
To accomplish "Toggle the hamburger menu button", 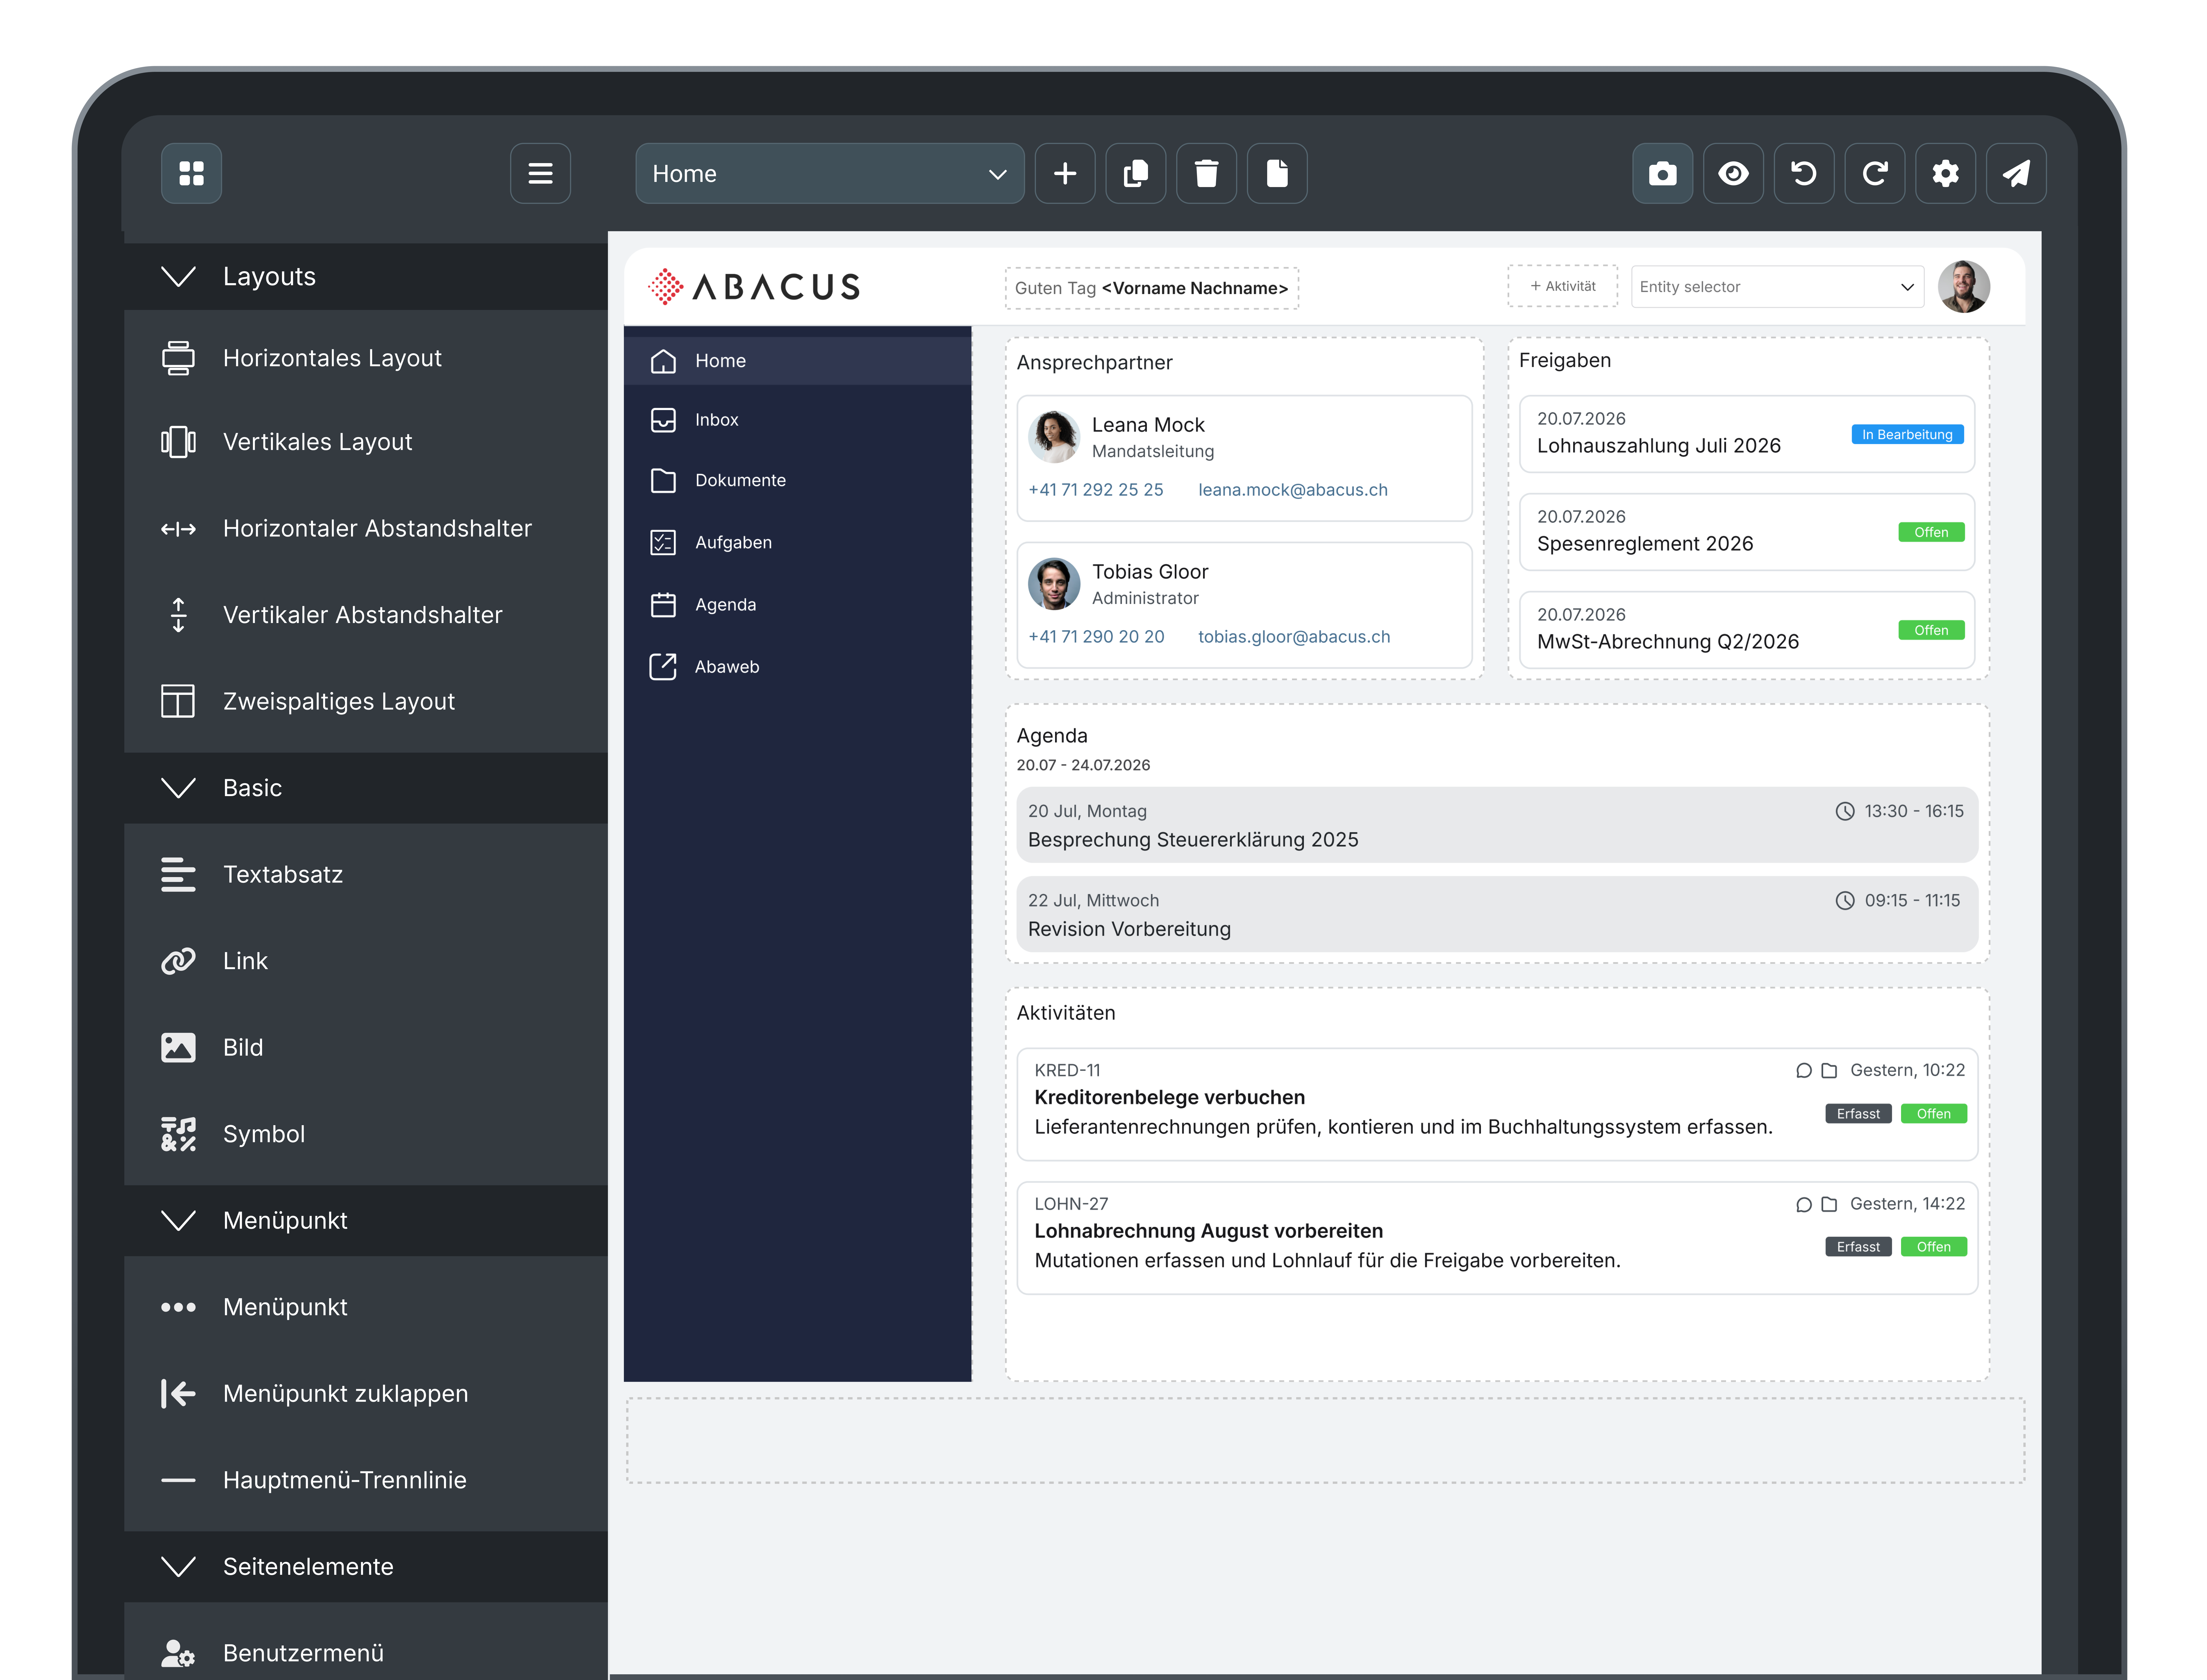I will 540,173.
